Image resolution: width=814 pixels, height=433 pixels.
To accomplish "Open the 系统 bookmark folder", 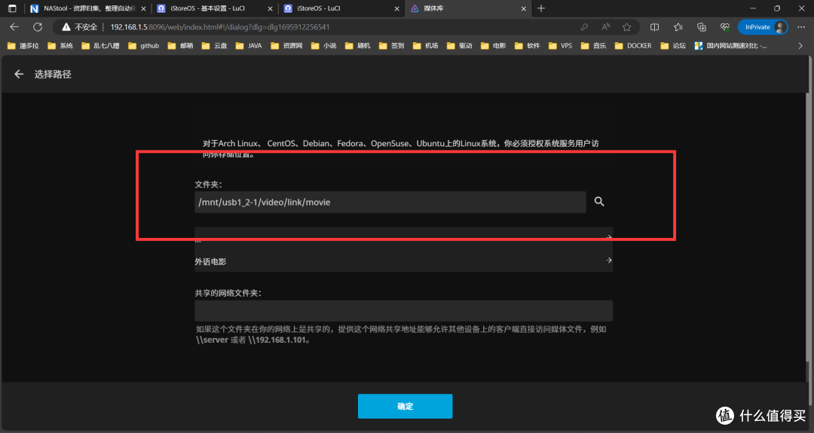I will pyautogui.click(x=60, y=46).
